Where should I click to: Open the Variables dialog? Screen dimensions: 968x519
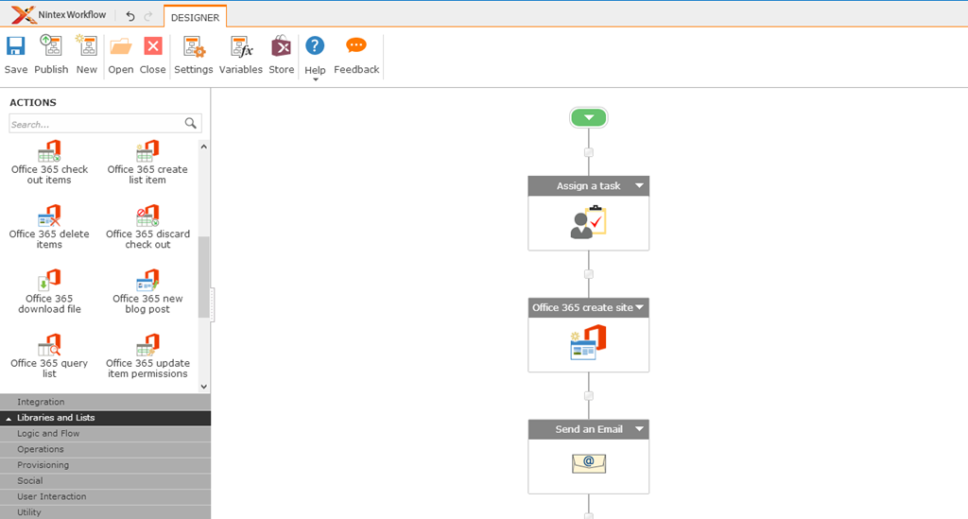(241, 46)
